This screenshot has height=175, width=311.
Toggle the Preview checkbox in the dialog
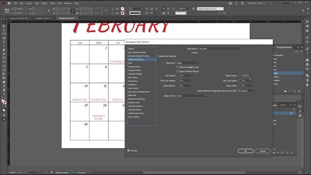pos(128,151)
